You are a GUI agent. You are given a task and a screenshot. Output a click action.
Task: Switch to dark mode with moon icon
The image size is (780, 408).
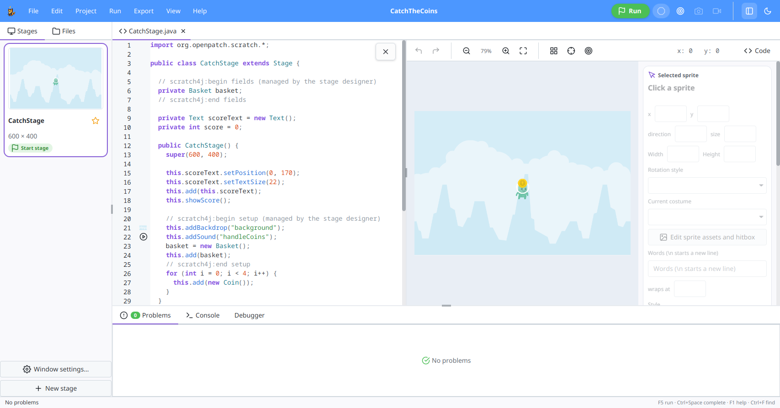pyautogui.click(x=768, y=11)
